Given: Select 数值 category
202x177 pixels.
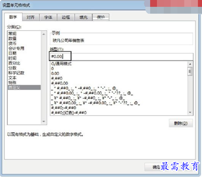Looking at the screenshot, I should coord(24,39).
